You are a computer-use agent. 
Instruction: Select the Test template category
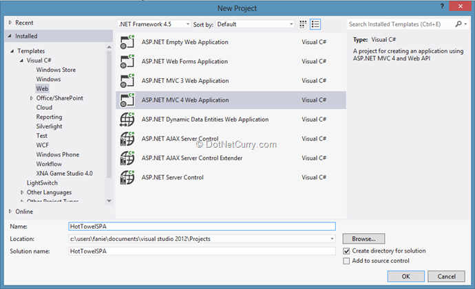[42, 136]
